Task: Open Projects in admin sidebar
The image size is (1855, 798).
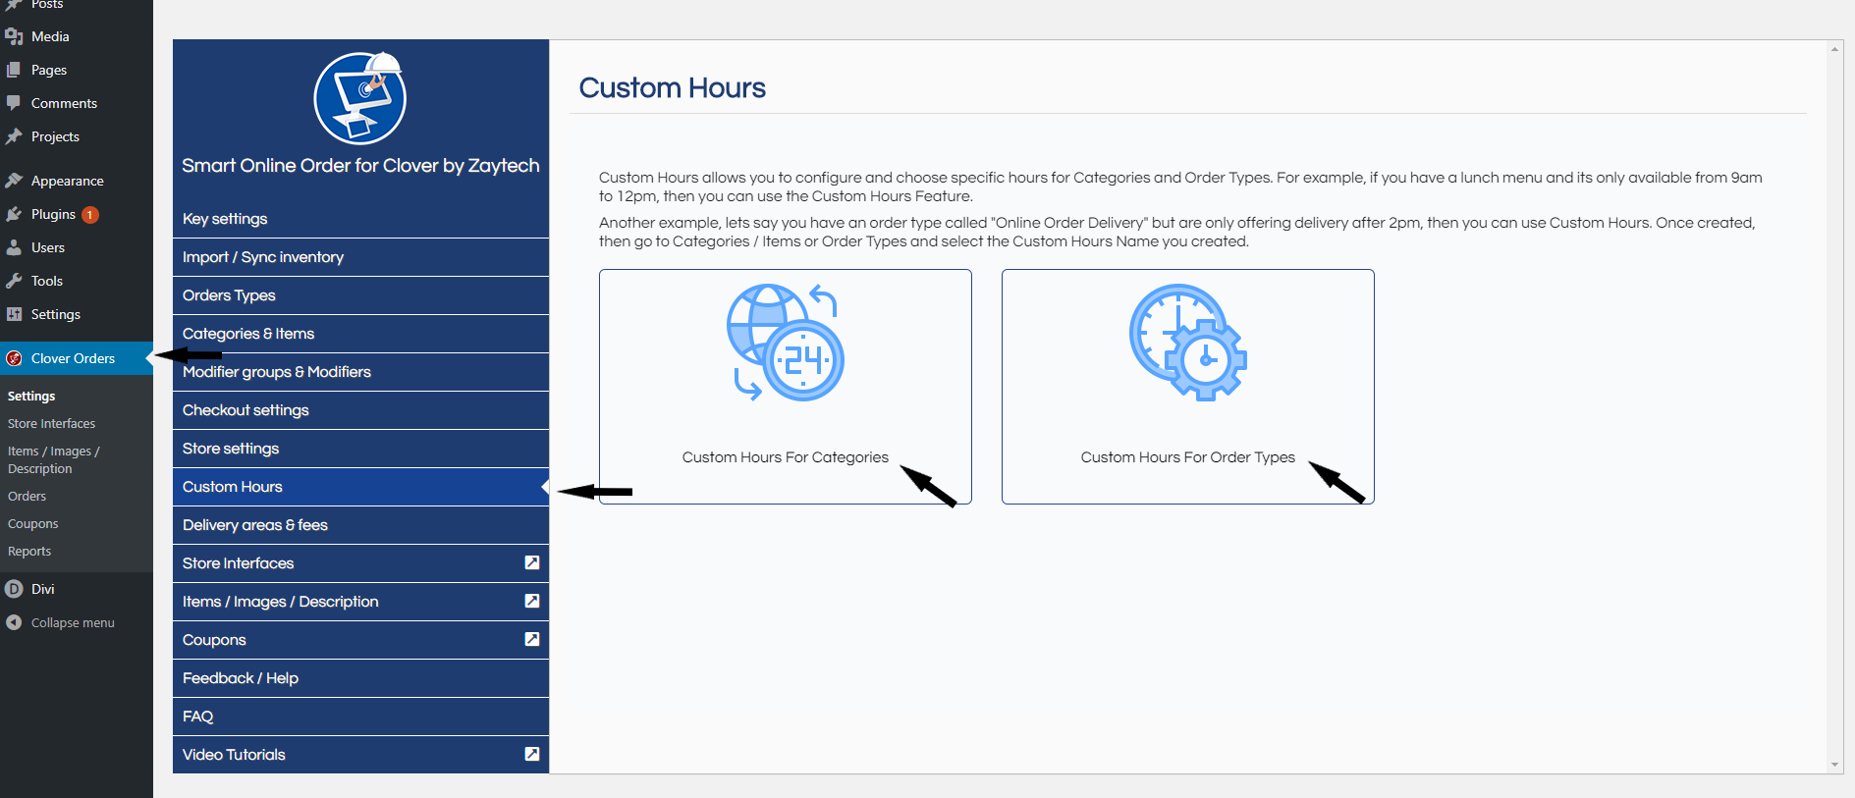Action: coord(55,136)
